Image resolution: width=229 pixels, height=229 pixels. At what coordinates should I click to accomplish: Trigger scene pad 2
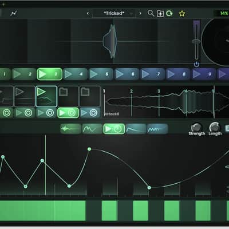click(x=23, y=74)
